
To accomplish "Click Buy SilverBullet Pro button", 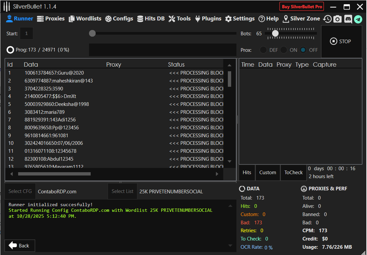I will coord(302,7).
